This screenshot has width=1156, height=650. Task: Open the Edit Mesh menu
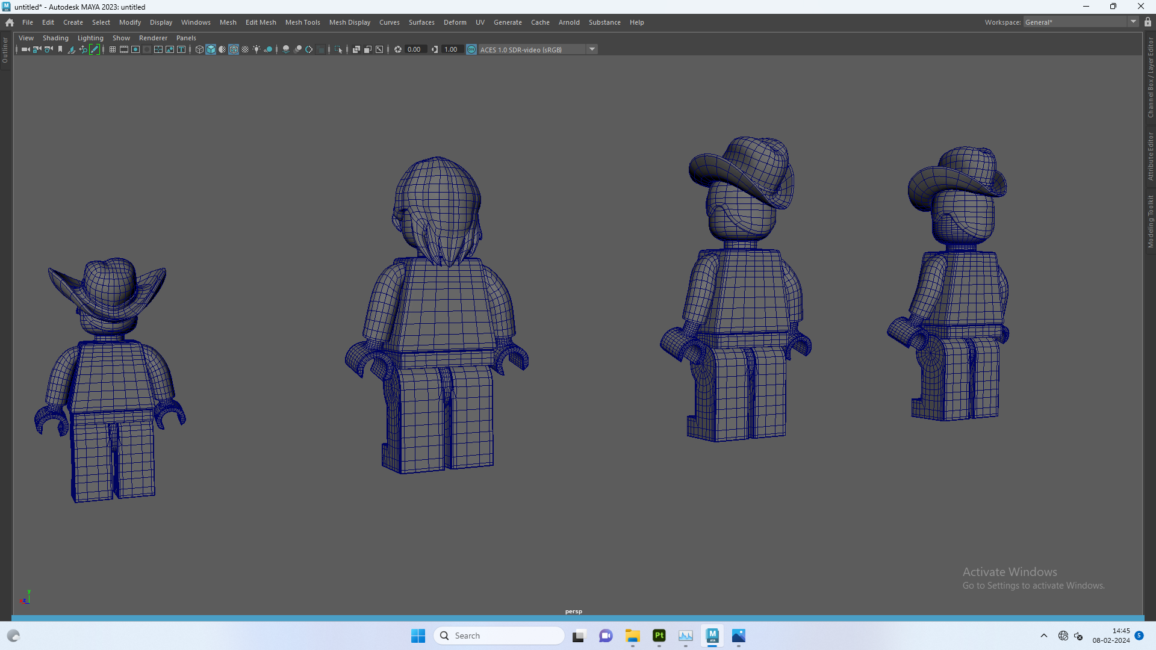point(261,22)
